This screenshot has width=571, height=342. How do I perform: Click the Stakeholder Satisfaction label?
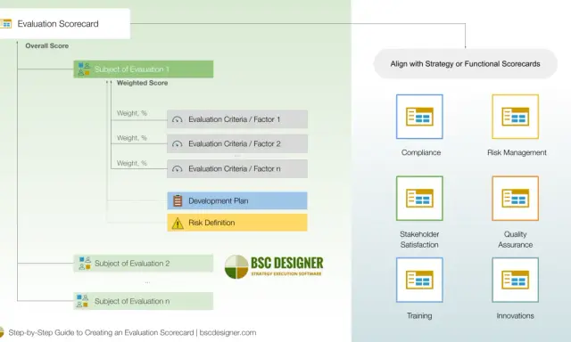click(419, 240)
